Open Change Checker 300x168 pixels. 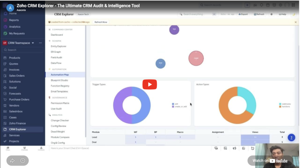(60, 120)
